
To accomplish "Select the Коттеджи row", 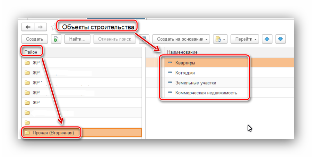I will [x=185, y=73].
